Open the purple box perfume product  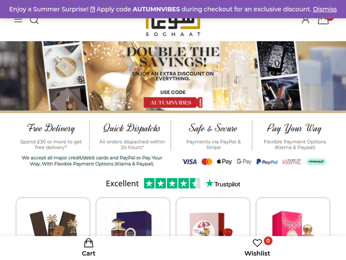coord(133,217)
